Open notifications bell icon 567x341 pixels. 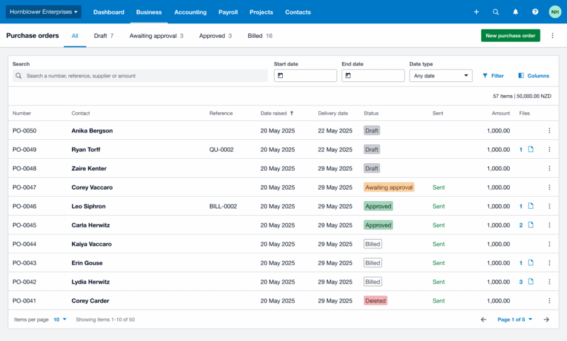[x=515, y=12]
